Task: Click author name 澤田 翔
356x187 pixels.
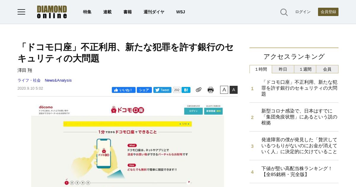Action: (25, 70)
